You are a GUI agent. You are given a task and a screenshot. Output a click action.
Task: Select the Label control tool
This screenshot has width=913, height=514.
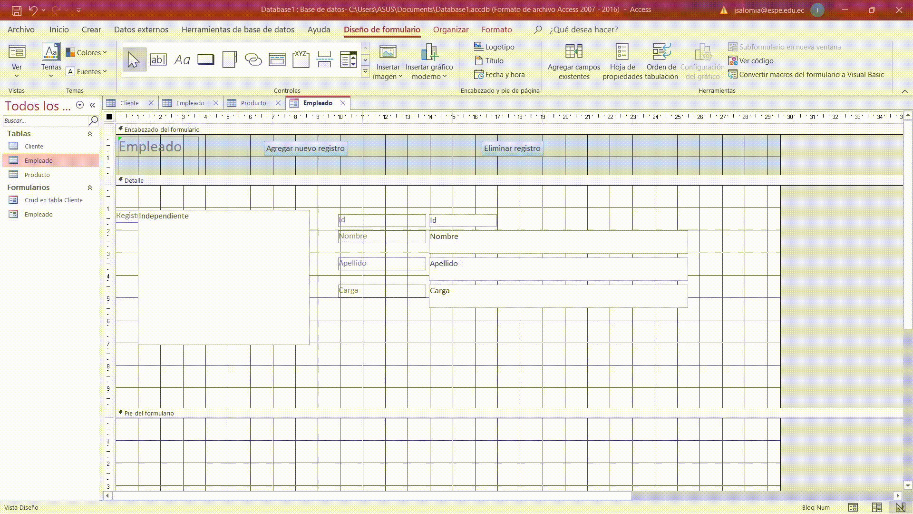182,60
